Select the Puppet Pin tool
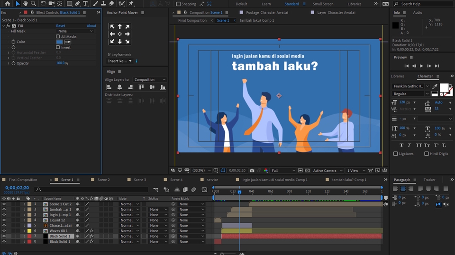The width and height of the screenshot is (455, 255). [131, 3]
